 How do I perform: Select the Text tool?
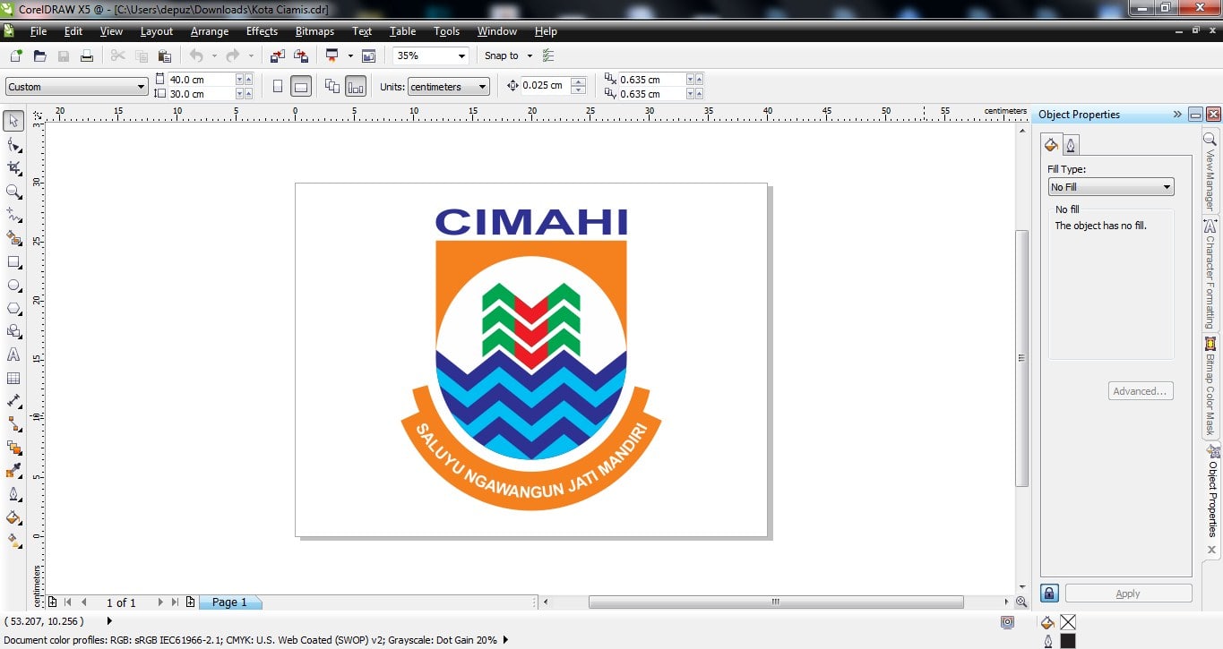pyautogui.click(x=13, y=354)
